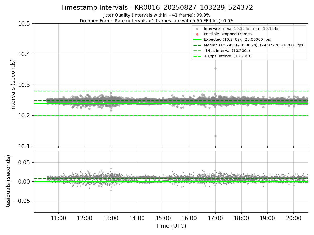The height and width of the screenshot is (235, 314).
Task: Click the 'Residuals (seconds)' y-axis label
Action: (x=8, y=182)
